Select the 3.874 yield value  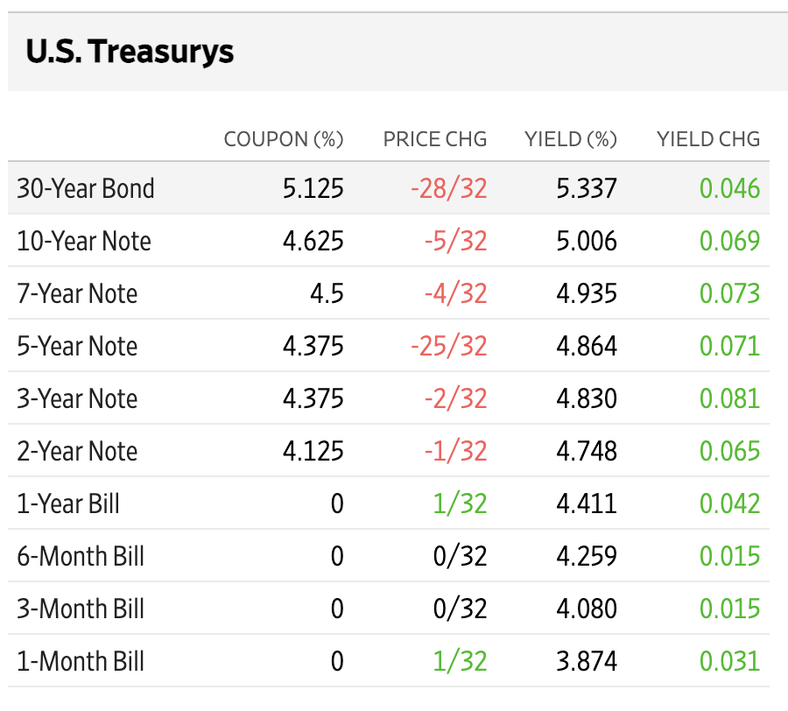tap(587, 661)
